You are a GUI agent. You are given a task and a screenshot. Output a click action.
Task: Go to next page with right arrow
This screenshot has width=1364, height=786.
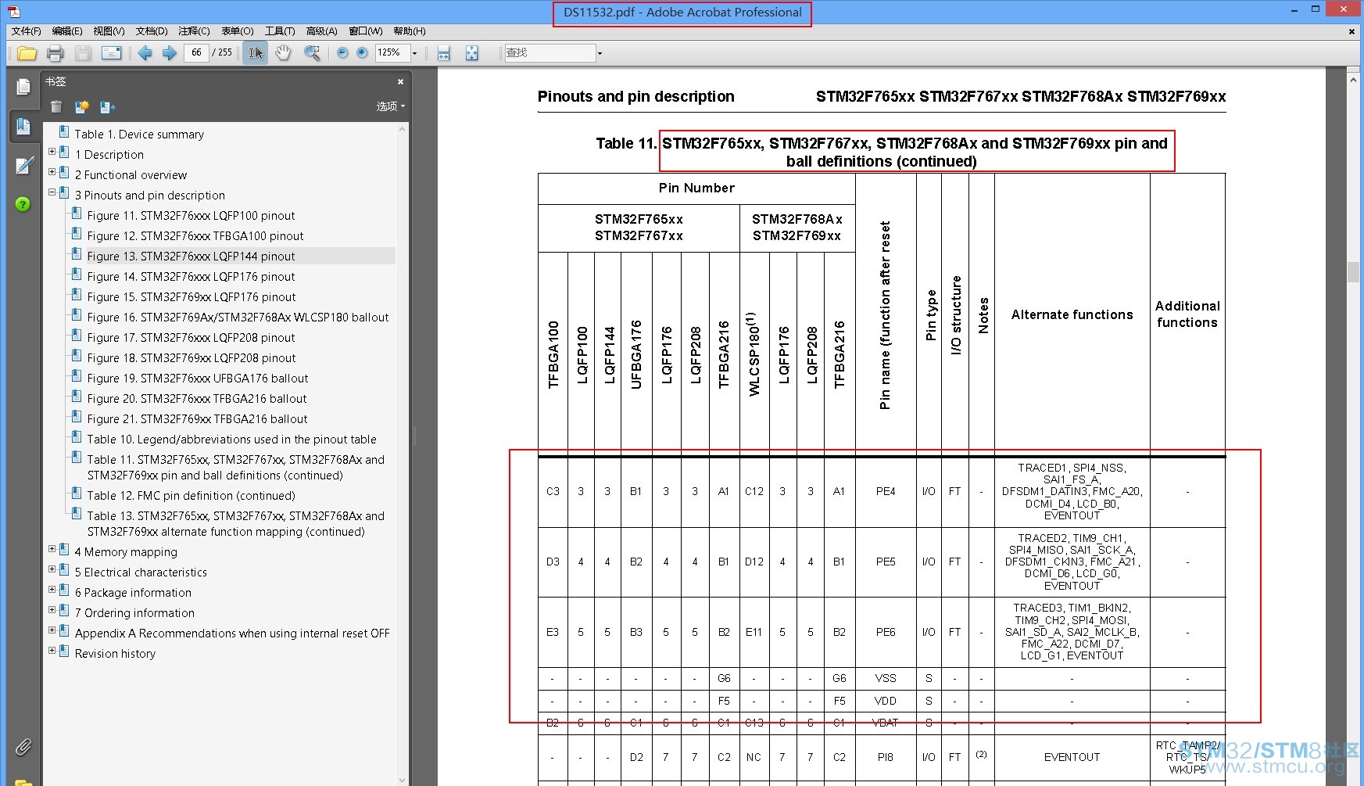coord(169,53)
